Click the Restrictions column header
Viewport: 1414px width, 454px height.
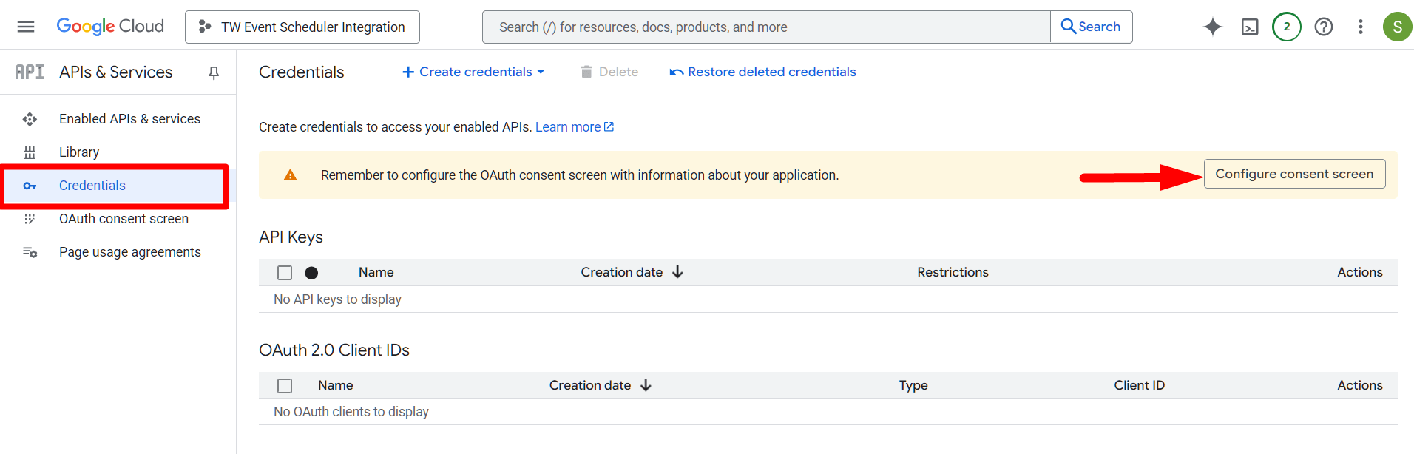953,272
